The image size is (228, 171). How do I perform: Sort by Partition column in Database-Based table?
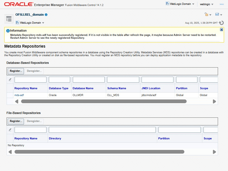[181, 88]
